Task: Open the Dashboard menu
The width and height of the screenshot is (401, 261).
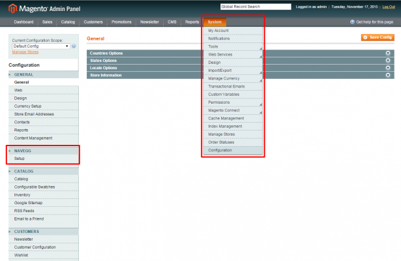Action: 23,22
